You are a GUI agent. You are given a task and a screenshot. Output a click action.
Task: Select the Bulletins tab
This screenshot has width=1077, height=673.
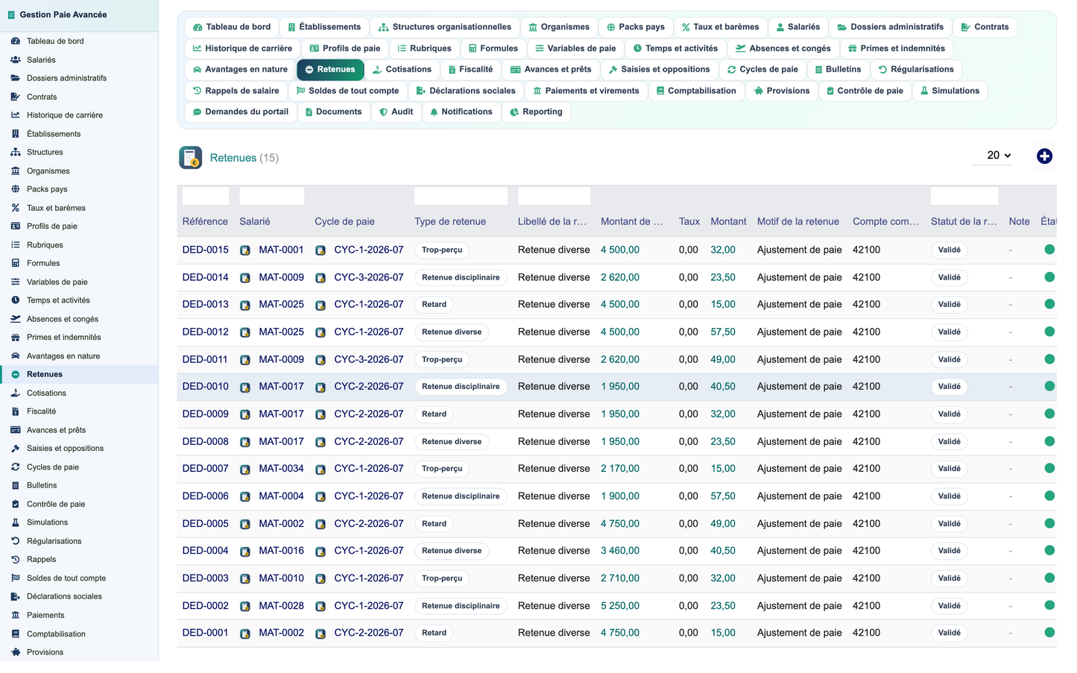[x=838, y=69]
